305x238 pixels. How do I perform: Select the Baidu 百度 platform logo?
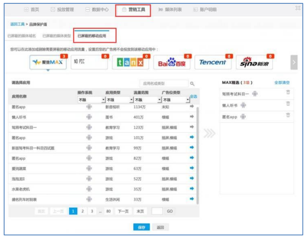pyautogui.click(x=170, y=63)
